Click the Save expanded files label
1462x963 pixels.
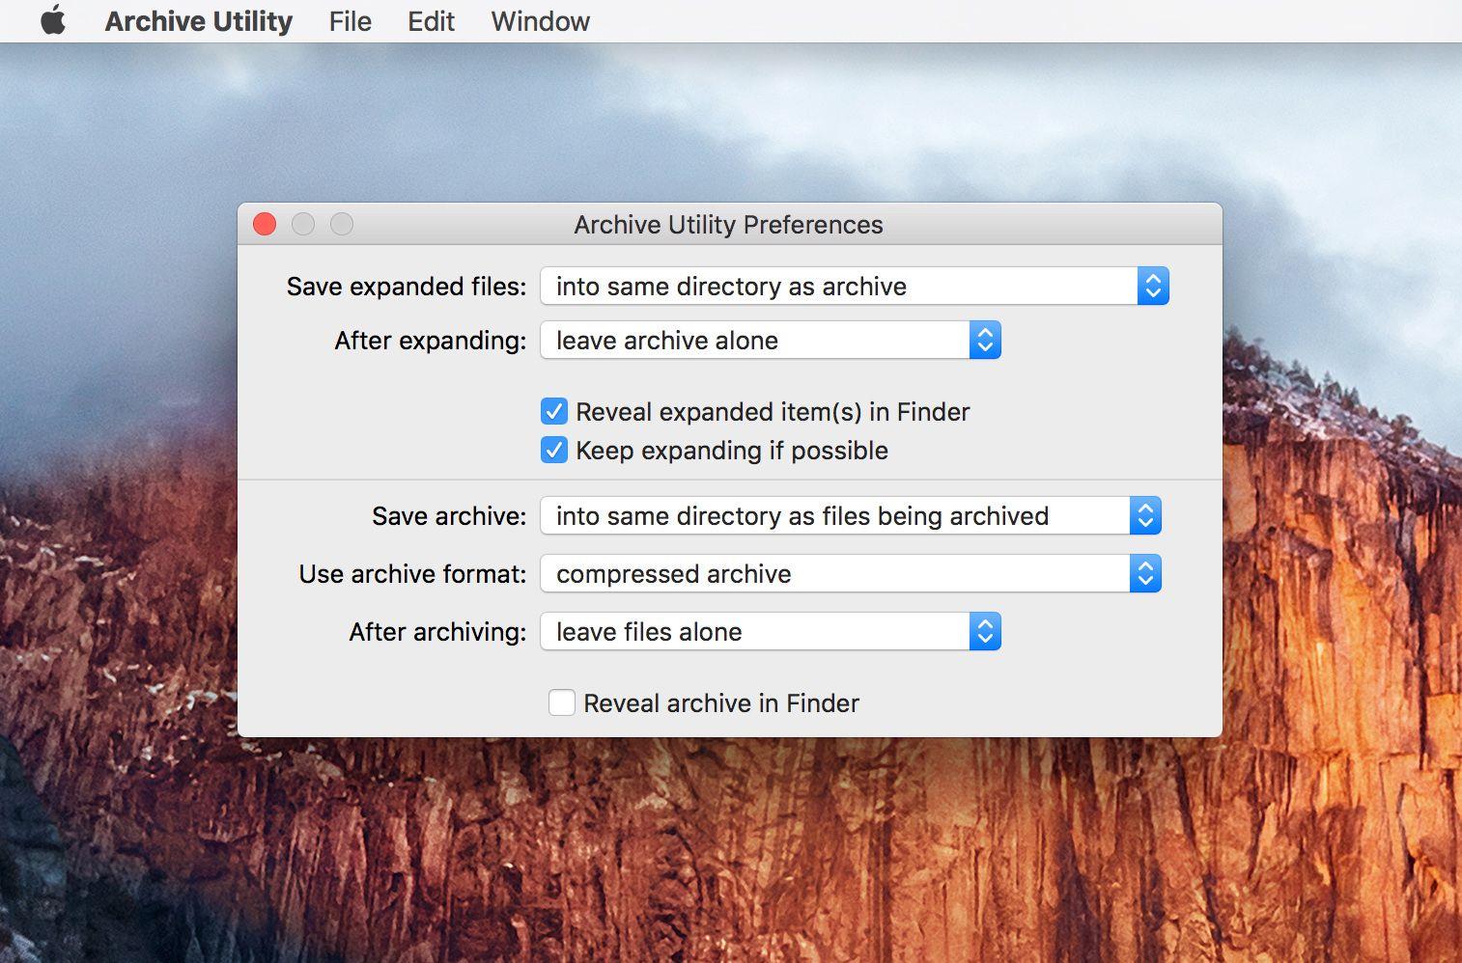click(x=407, y=287)
